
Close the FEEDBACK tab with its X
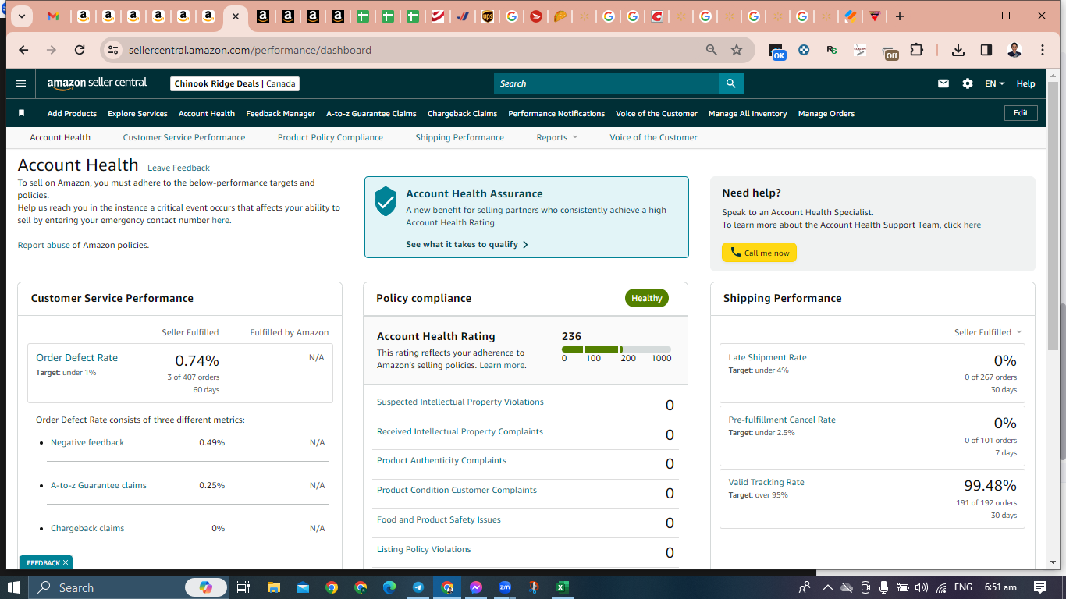pos(66,562)
